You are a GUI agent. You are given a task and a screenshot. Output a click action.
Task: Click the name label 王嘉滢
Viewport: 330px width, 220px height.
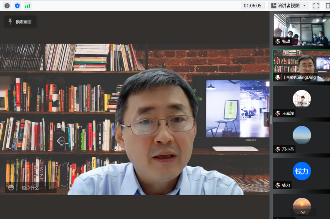point(288,113)
